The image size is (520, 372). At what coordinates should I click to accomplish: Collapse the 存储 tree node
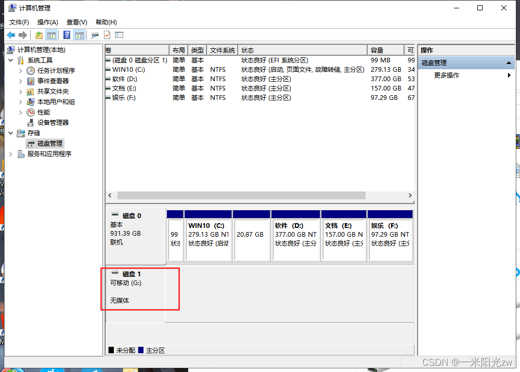pos(10,133)
